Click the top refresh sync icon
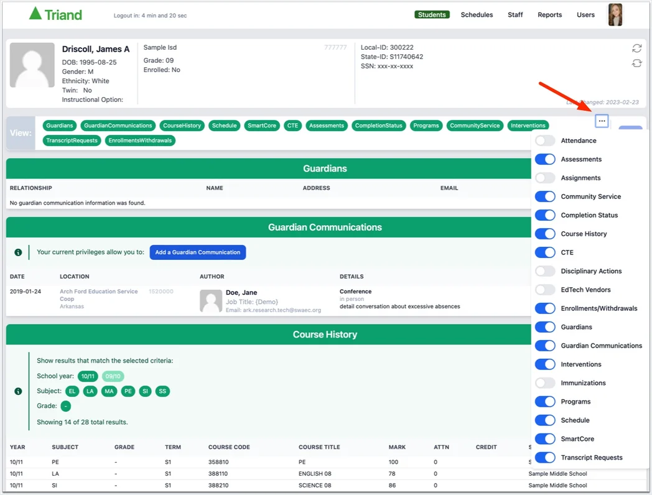The height and width of the screenshot is (495, 652). point(636,49)
